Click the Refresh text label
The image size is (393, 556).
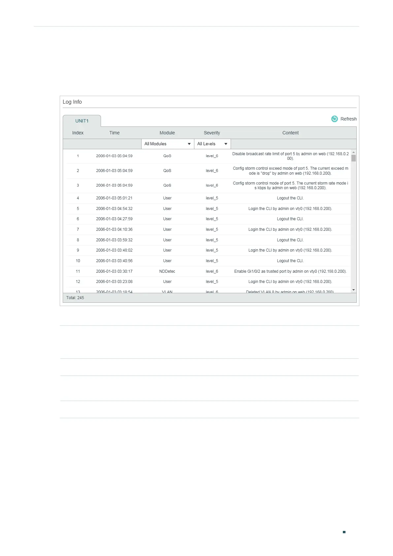point(348,119)
